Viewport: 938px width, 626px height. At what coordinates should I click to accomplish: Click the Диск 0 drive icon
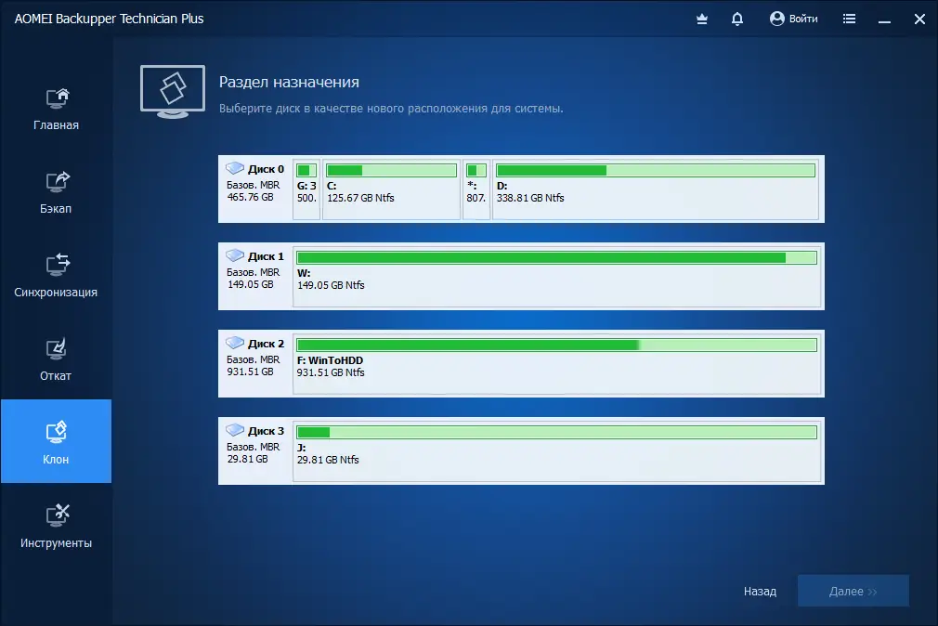(x=234, y=168)
